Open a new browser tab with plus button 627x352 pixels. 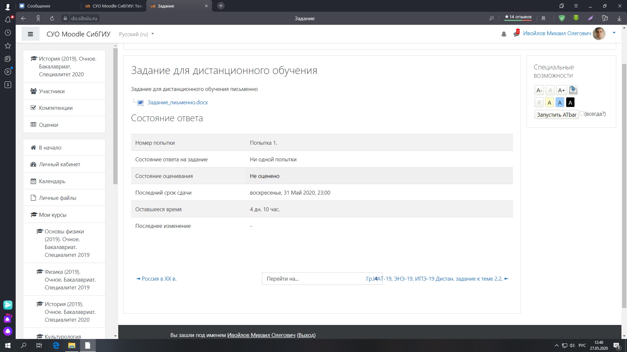[221, 6]
